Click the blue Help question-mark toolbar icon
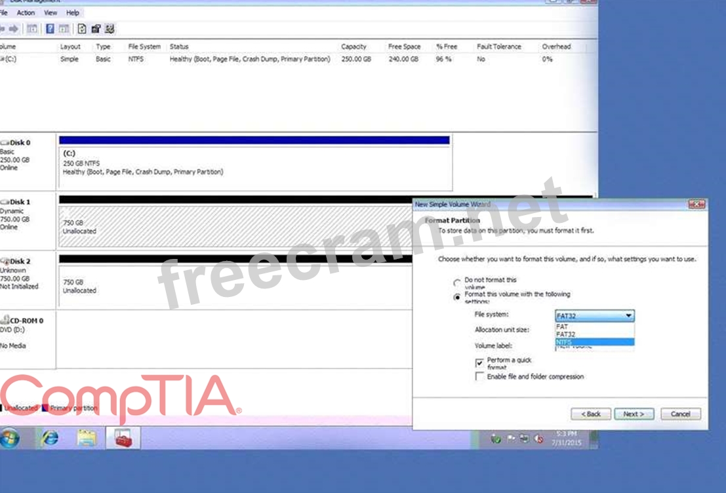Viewport: 726px width, 493px height. pyautogui.click(x=50, y=29)
